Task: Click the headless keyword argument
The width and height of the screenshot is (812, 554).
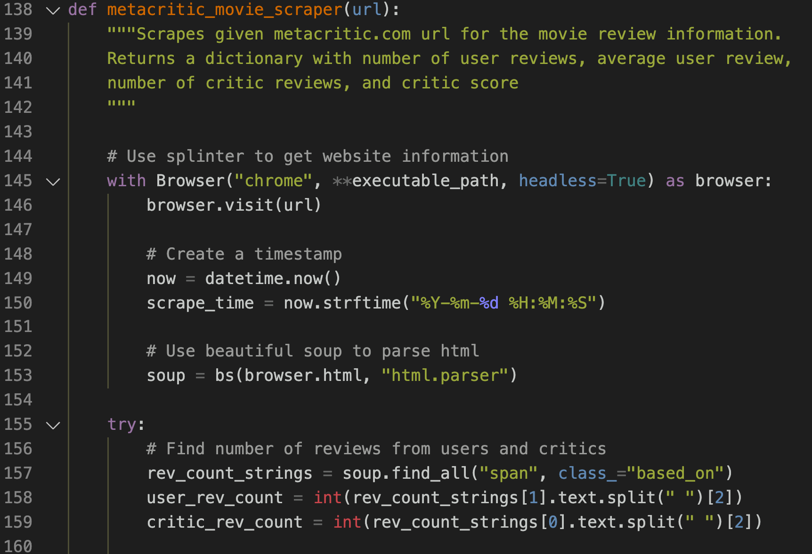Action: [558, 181]
